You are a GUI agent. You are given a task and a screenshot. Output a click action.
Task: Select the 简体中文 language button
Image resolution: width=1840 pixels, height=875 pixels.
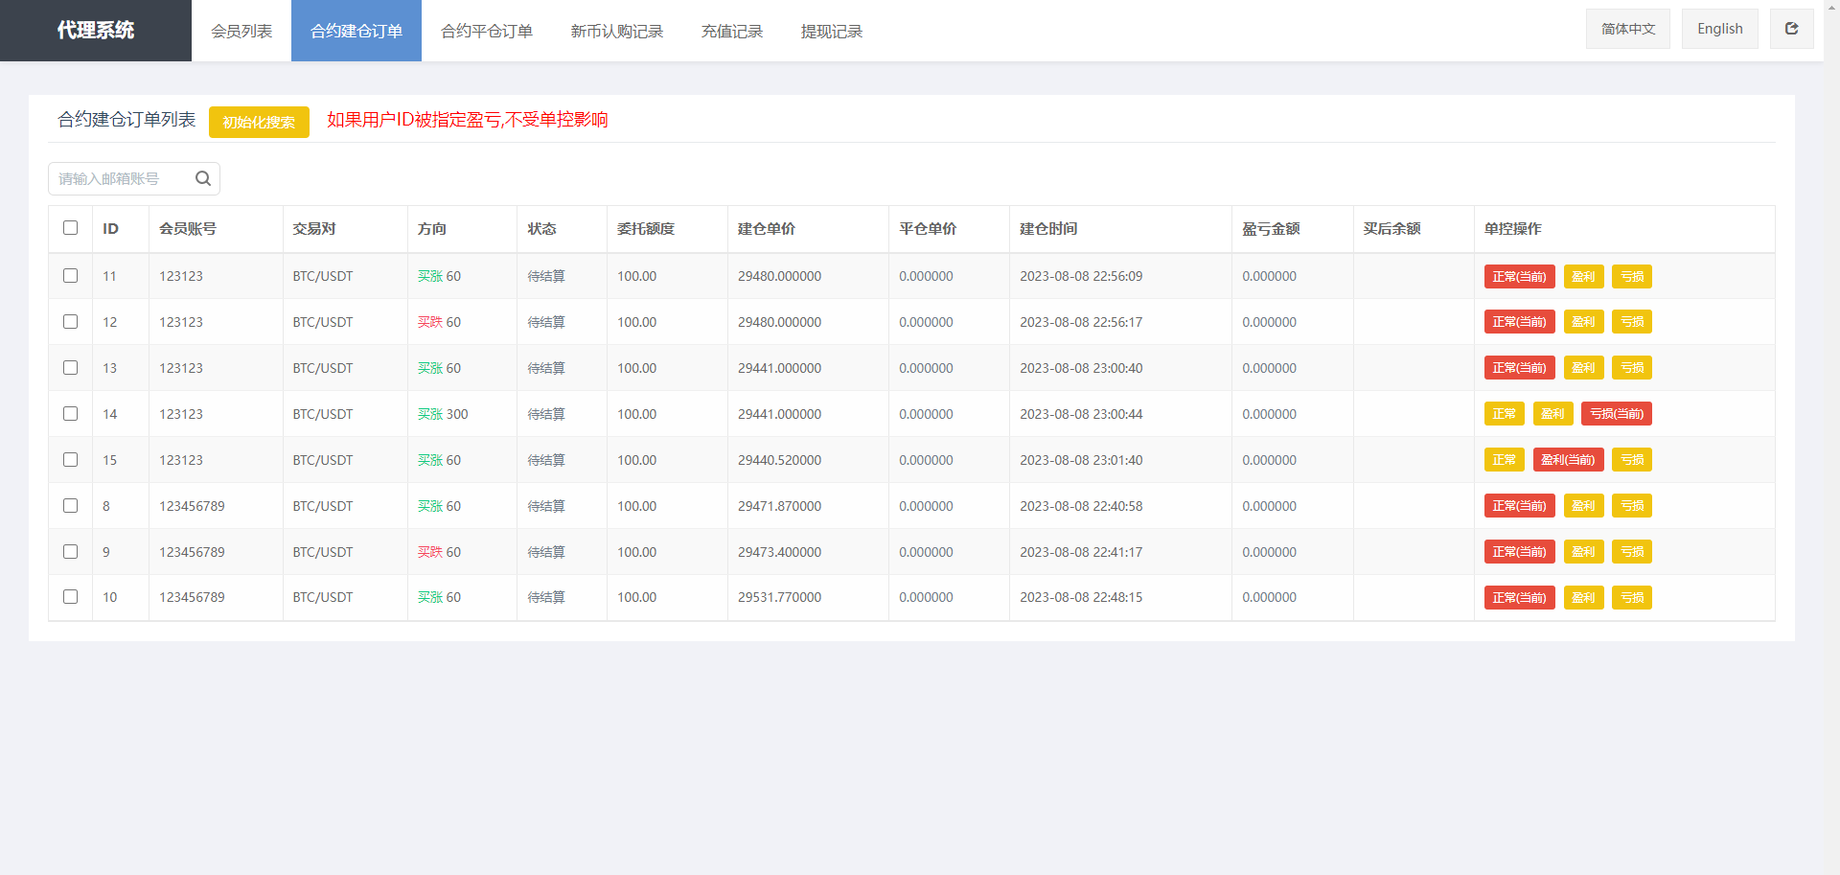click(1627, 29)
